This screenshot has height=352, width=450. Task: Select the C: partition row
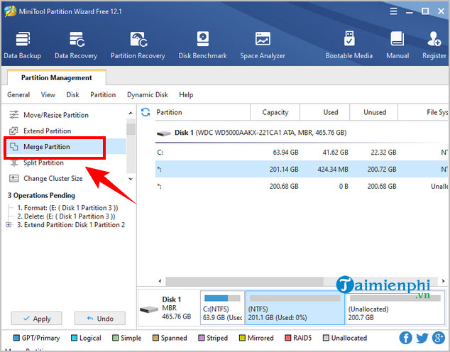tap(302, 153)
